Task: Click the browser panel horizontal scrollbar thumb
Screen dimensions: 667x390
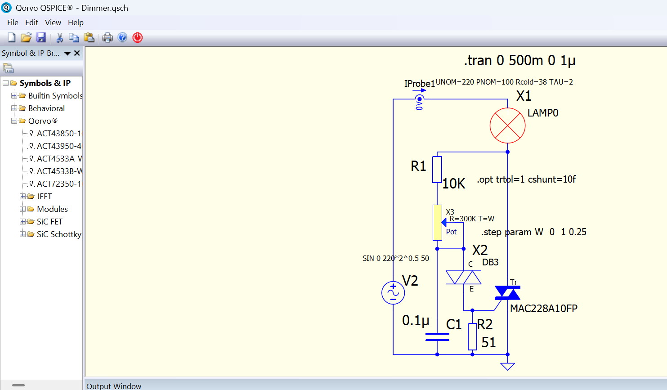Action: click(x=18, y=385)
